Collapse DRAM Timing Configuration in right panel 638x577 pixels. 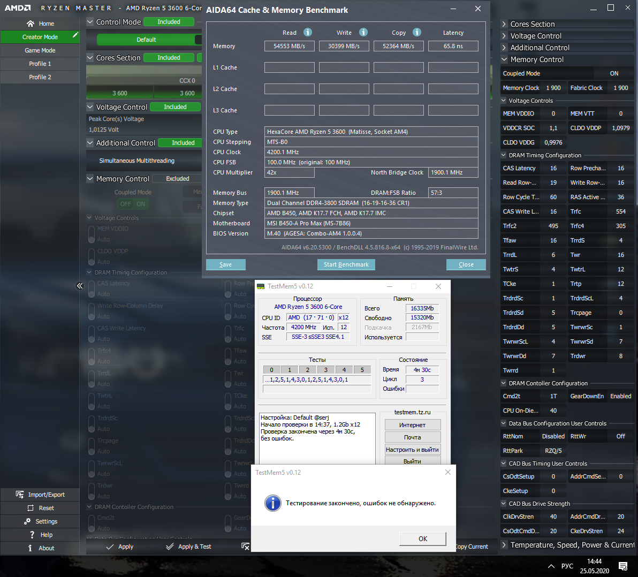(x=503, y=155)
